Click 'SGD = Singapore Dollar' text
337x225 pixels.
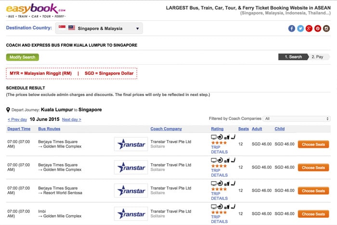[109, 73]
